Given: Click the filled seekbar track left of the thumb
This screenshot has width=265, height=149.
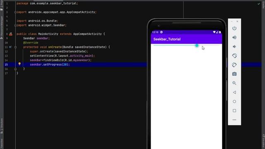Looking at the screenshot, I should pos(174,46).
